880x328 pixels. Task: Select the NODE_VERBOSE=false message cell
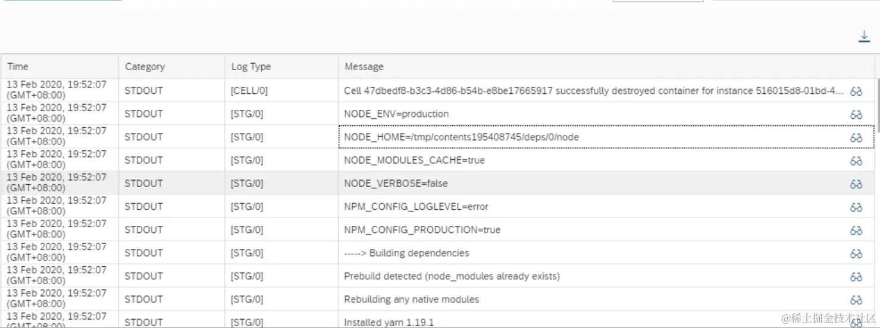(396, 184)
